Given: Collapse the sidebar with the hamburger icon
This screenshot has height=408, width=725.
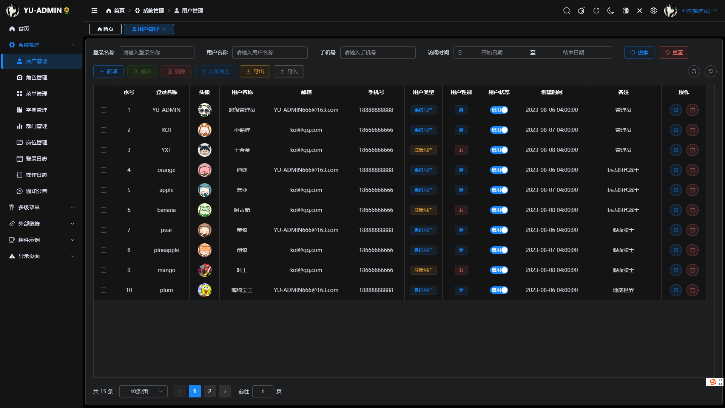Looking at the screenshot, I should (94, 11).
